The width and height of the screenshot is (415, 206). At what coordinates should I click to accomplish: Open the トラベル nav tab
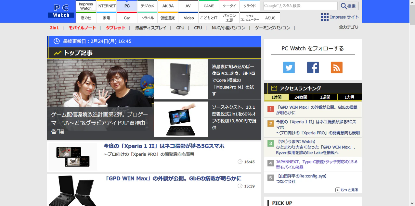148,18
